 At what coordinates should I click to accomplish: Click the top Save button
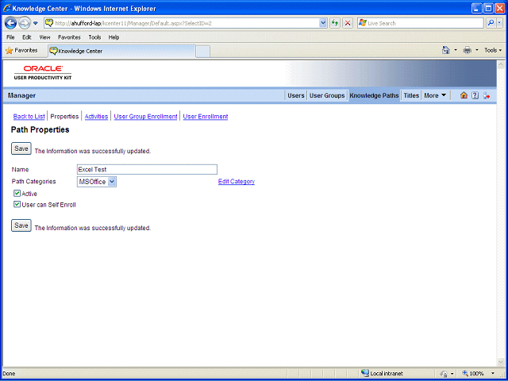(x=21, y=148)
